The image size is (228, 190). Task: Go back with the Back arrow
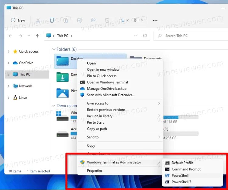point(10,36)
